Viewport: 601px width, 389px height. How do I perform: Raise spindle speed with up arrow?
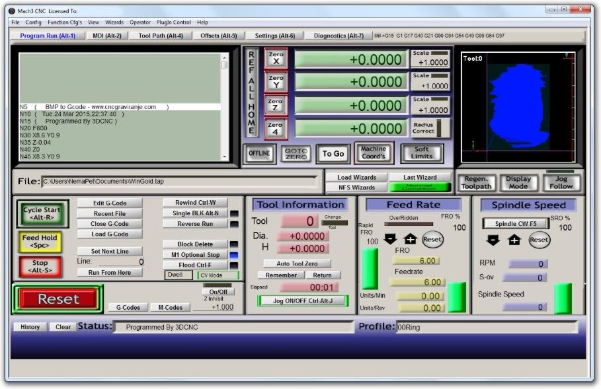(514, 240)
